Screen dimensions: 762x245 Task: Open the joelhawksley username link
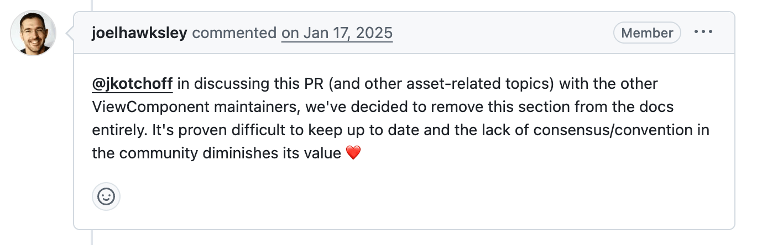[x=140, y=33]
